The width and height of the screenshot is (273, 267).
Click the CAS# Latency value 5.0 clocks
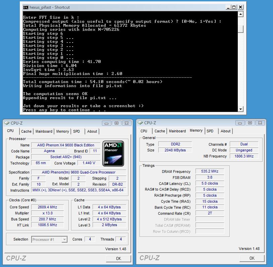click(210, 183)
